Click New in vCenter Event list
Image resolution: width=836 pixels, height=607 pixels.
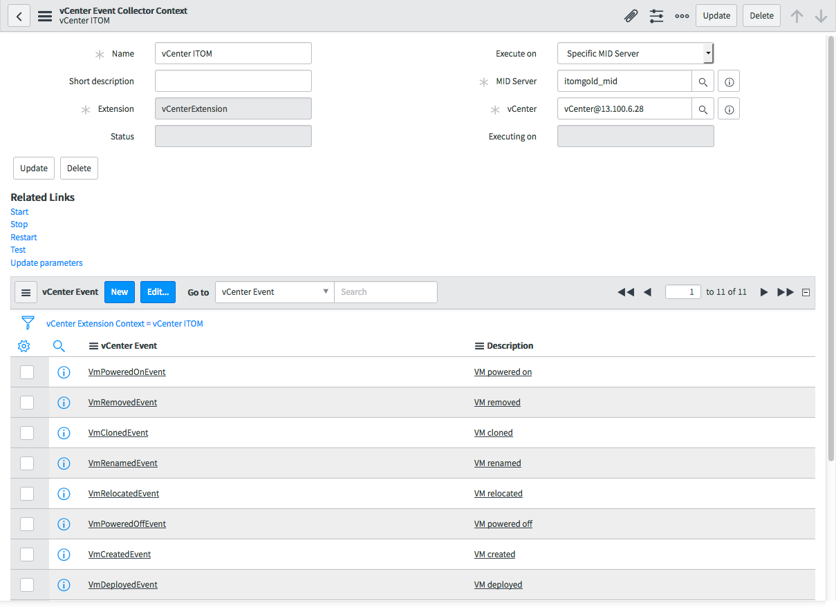(120, 292)
